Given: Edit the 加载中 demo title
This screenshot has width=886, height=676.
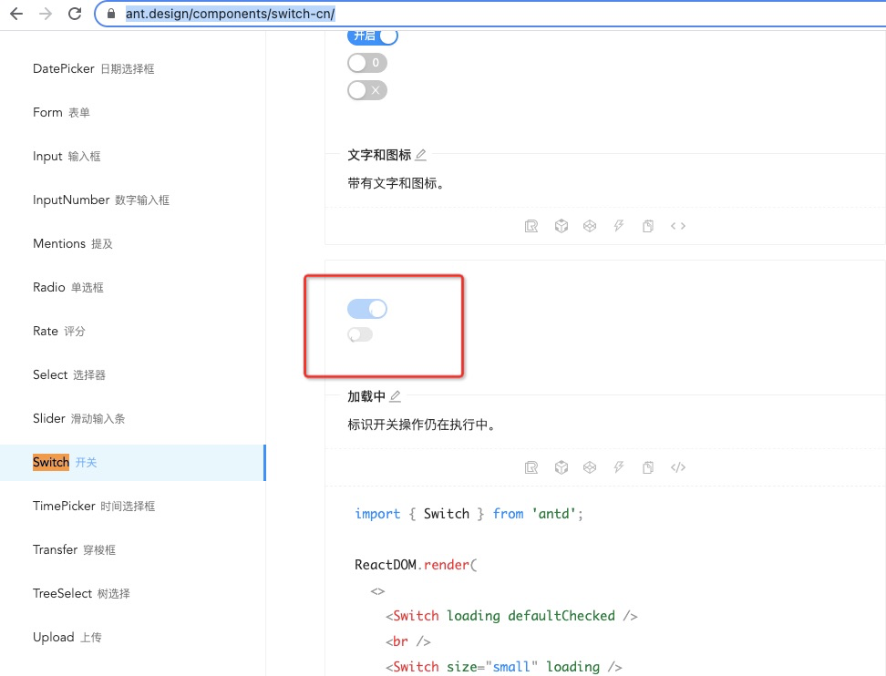Looking at the screenshot, I should (396, 396).
